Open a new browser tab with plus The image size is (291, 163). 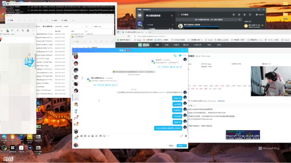click(x=150, y=32)
